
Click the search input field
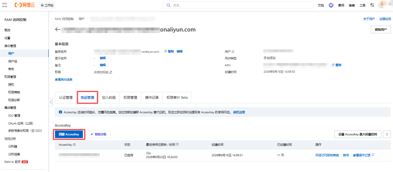pos(238,5)
